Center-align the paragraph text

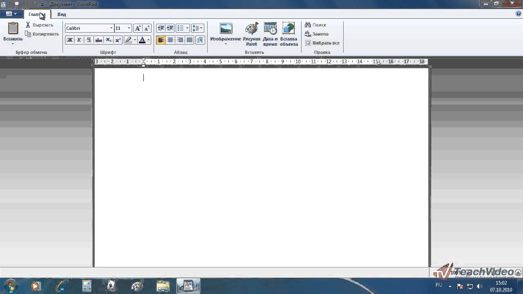[x=170, y=40]
